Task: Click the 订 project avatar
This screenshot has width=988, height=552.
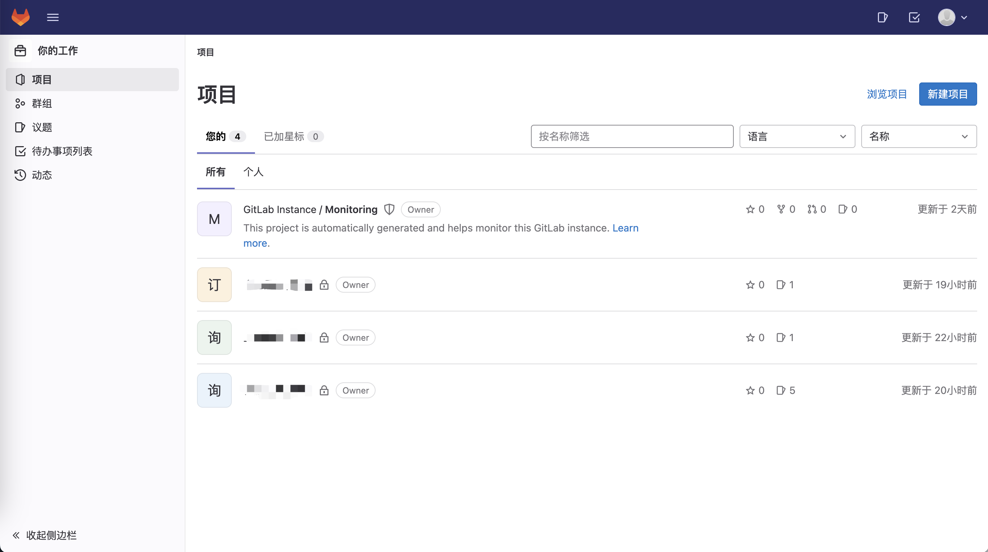Action: 214,285
